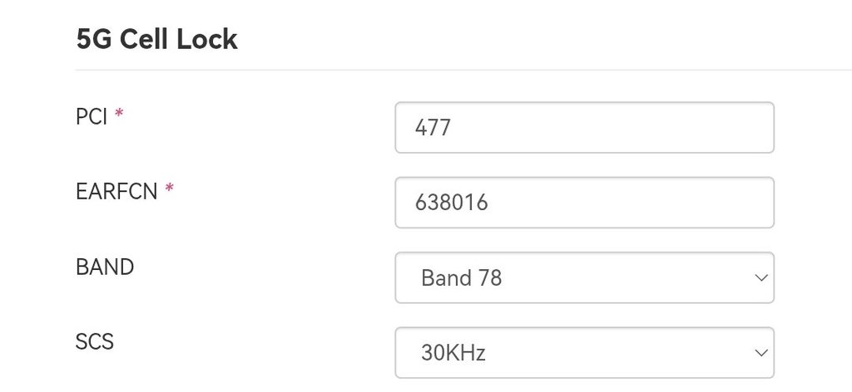The height and width of the screenshot is (392, 852).
Task: Open the BAND dropdown
Action: tap(584, 277)
